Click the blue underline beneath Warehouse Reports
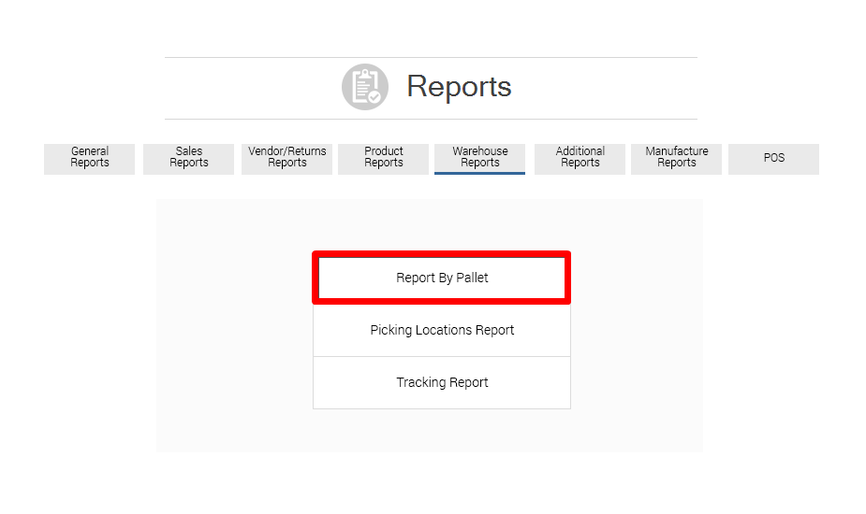Screen dimensions: 866x514 coord(480,173)
